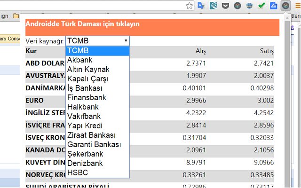301x188 pixels.
Task: Click ABD Doları sell rate 2.7421
Action: coord(264,63)
